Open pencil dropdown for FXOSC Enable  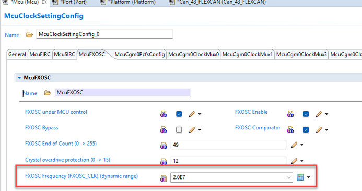[x=326, y=114]
